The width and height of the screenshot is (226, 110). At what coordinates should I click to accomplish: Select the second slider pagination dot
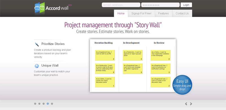coord(39,104)
